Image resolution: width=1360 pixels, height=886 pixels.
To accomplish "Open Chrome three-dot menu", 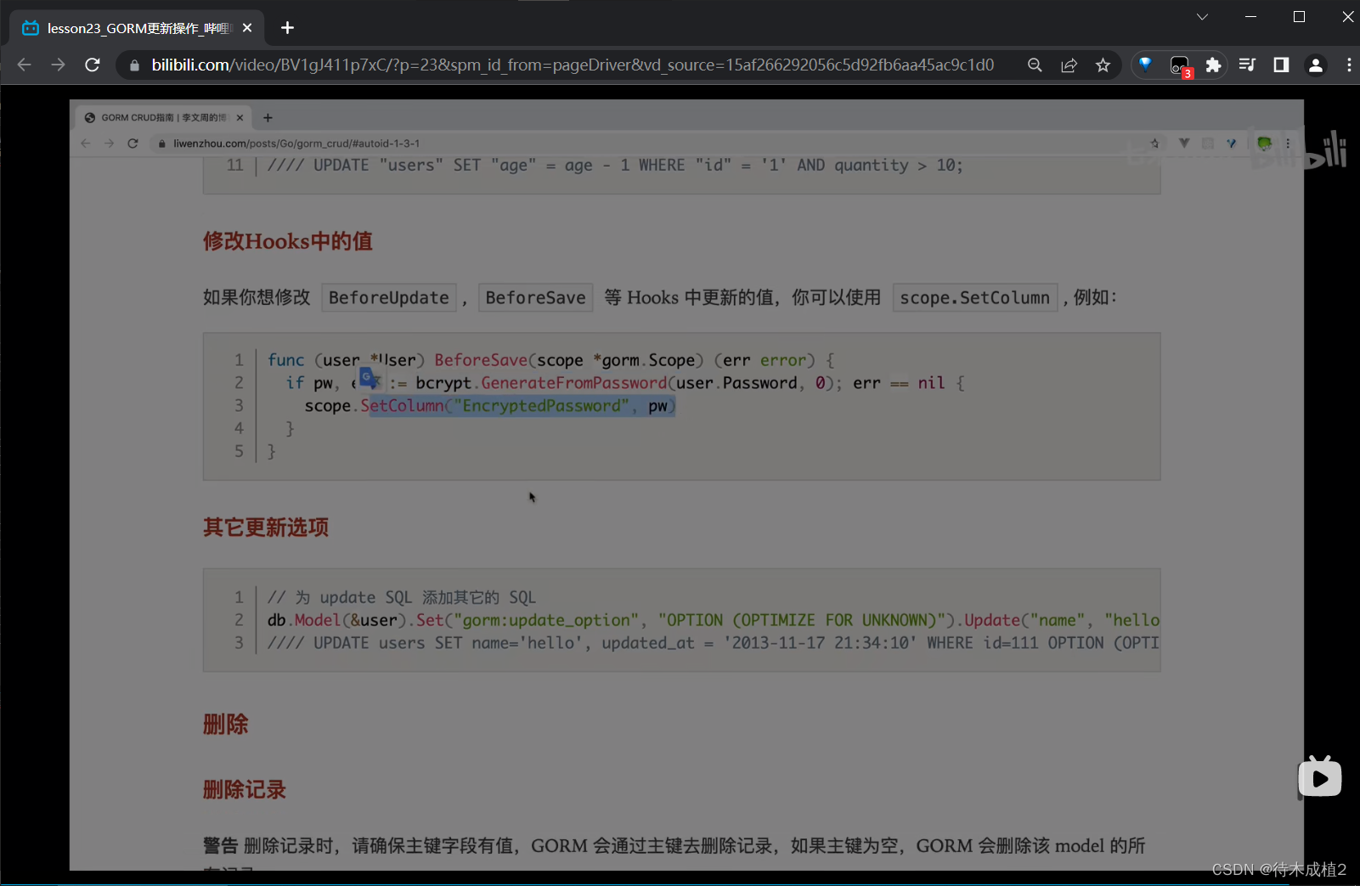I will 1349,65.
